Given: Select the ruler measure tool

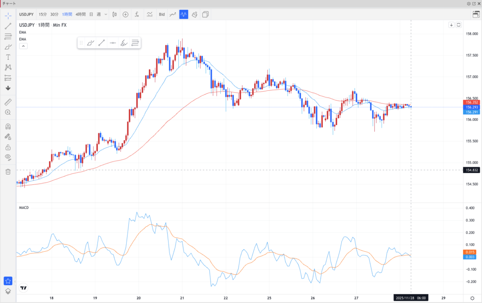Looking at the screenshot, I should tap(8, 102).
